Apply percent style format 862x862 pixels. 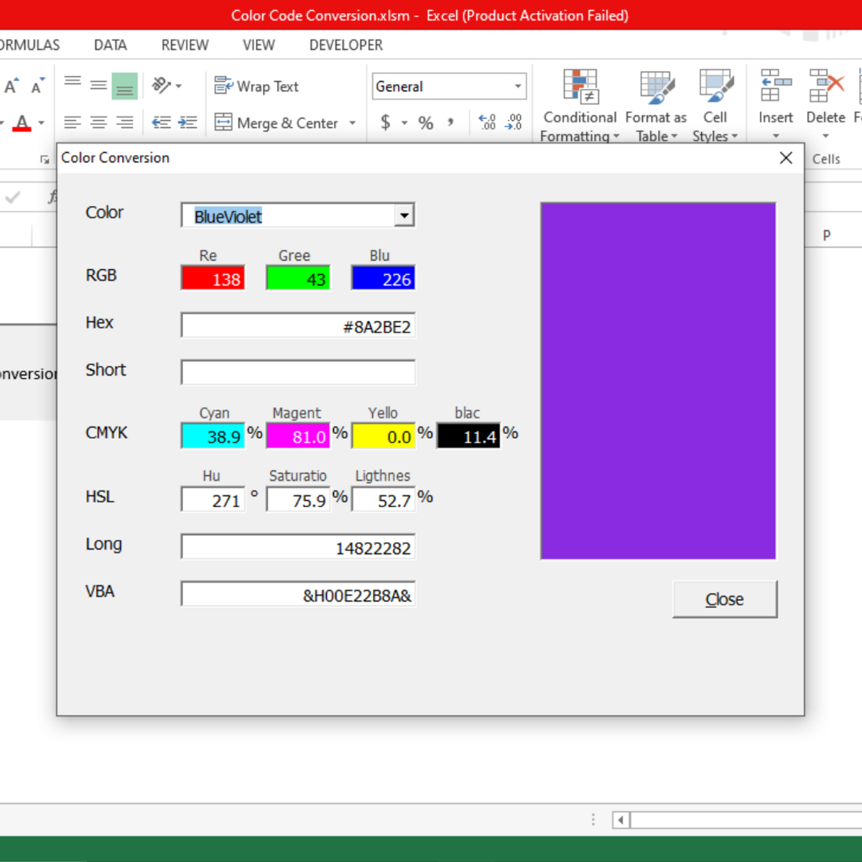point(426,123)
